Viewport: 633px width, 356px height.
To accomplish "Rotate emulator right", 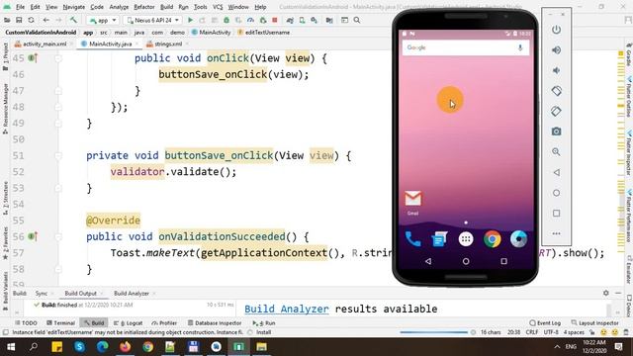I will click(556, 111).
